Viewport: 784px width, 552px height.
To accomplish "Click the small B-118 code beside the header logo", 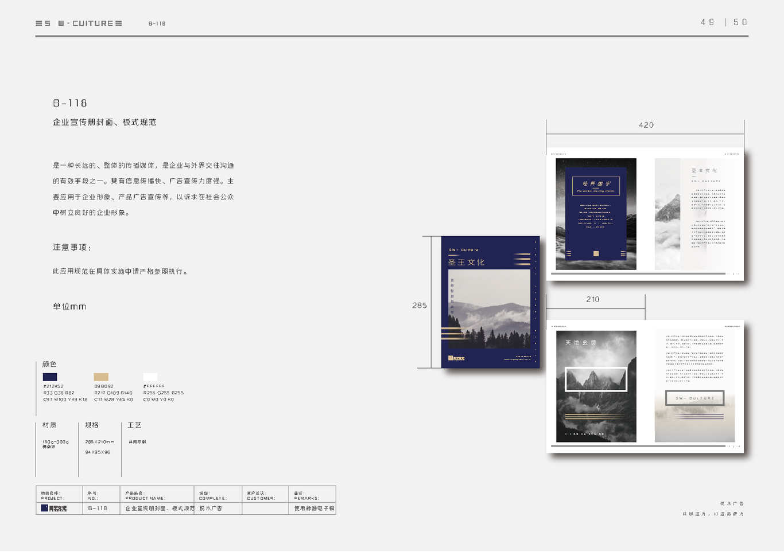I will pyautogui.click(x=157, y=24).
